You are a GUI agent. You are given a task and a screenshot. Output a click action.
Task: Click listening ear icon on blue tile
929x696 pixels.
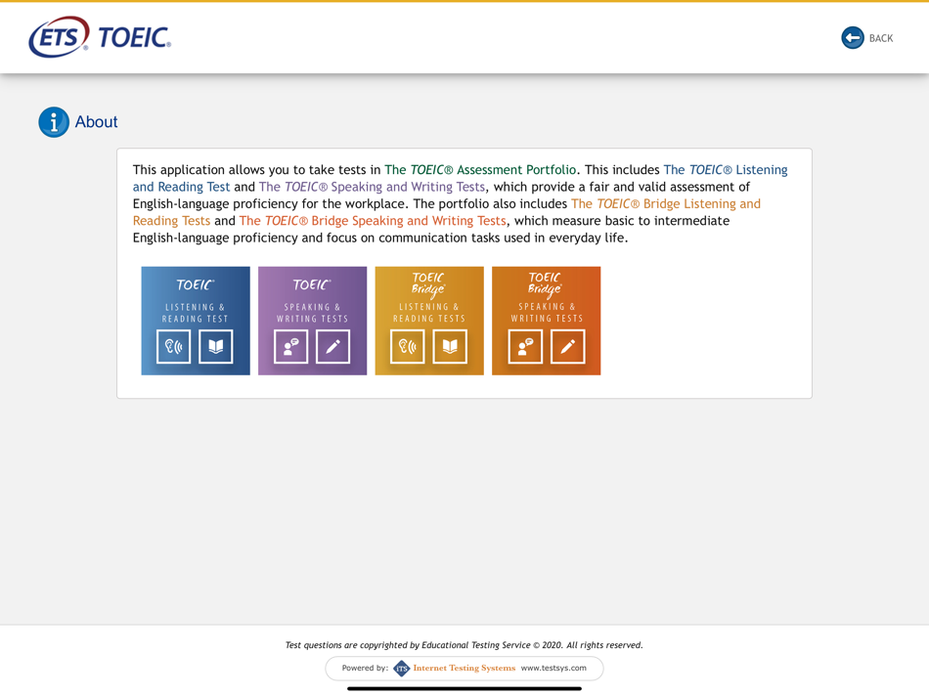174,346
